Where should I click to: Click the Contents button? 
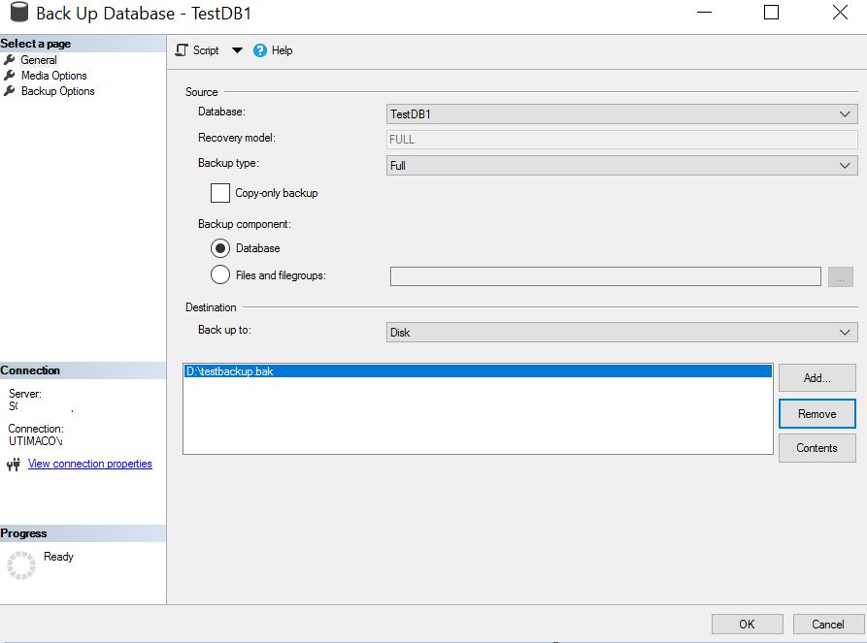coord(817,448)
